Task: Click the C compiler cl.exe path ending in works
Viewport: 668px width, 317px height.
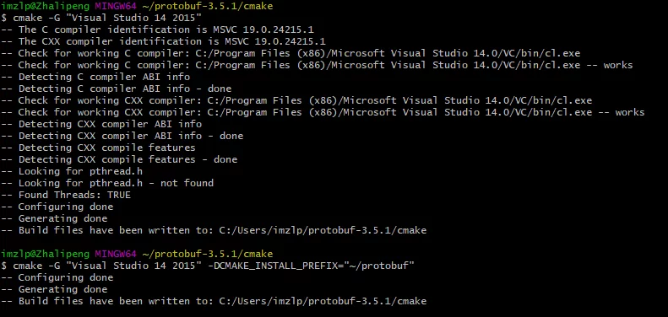Action: [317, 65]
